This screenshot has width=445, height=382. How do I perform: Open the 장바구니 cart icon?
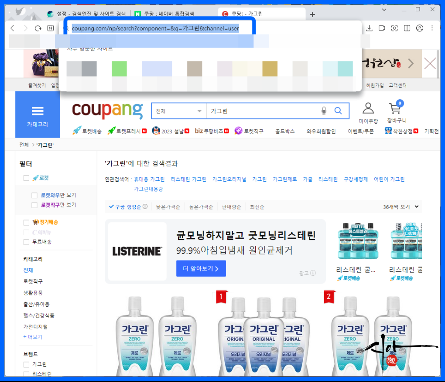pos(397,112)
